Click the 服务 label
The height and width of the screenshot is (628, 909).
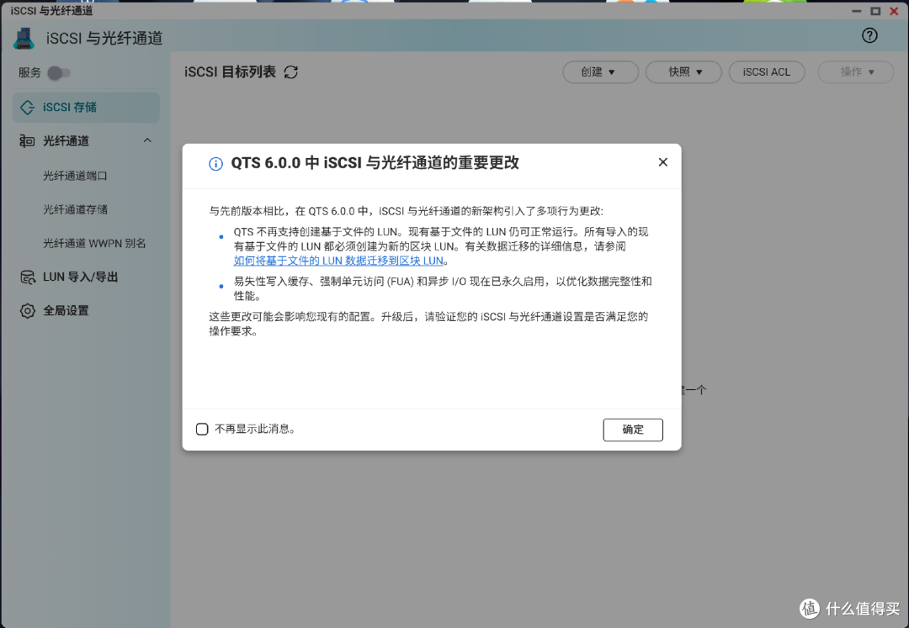click(29, 73)
